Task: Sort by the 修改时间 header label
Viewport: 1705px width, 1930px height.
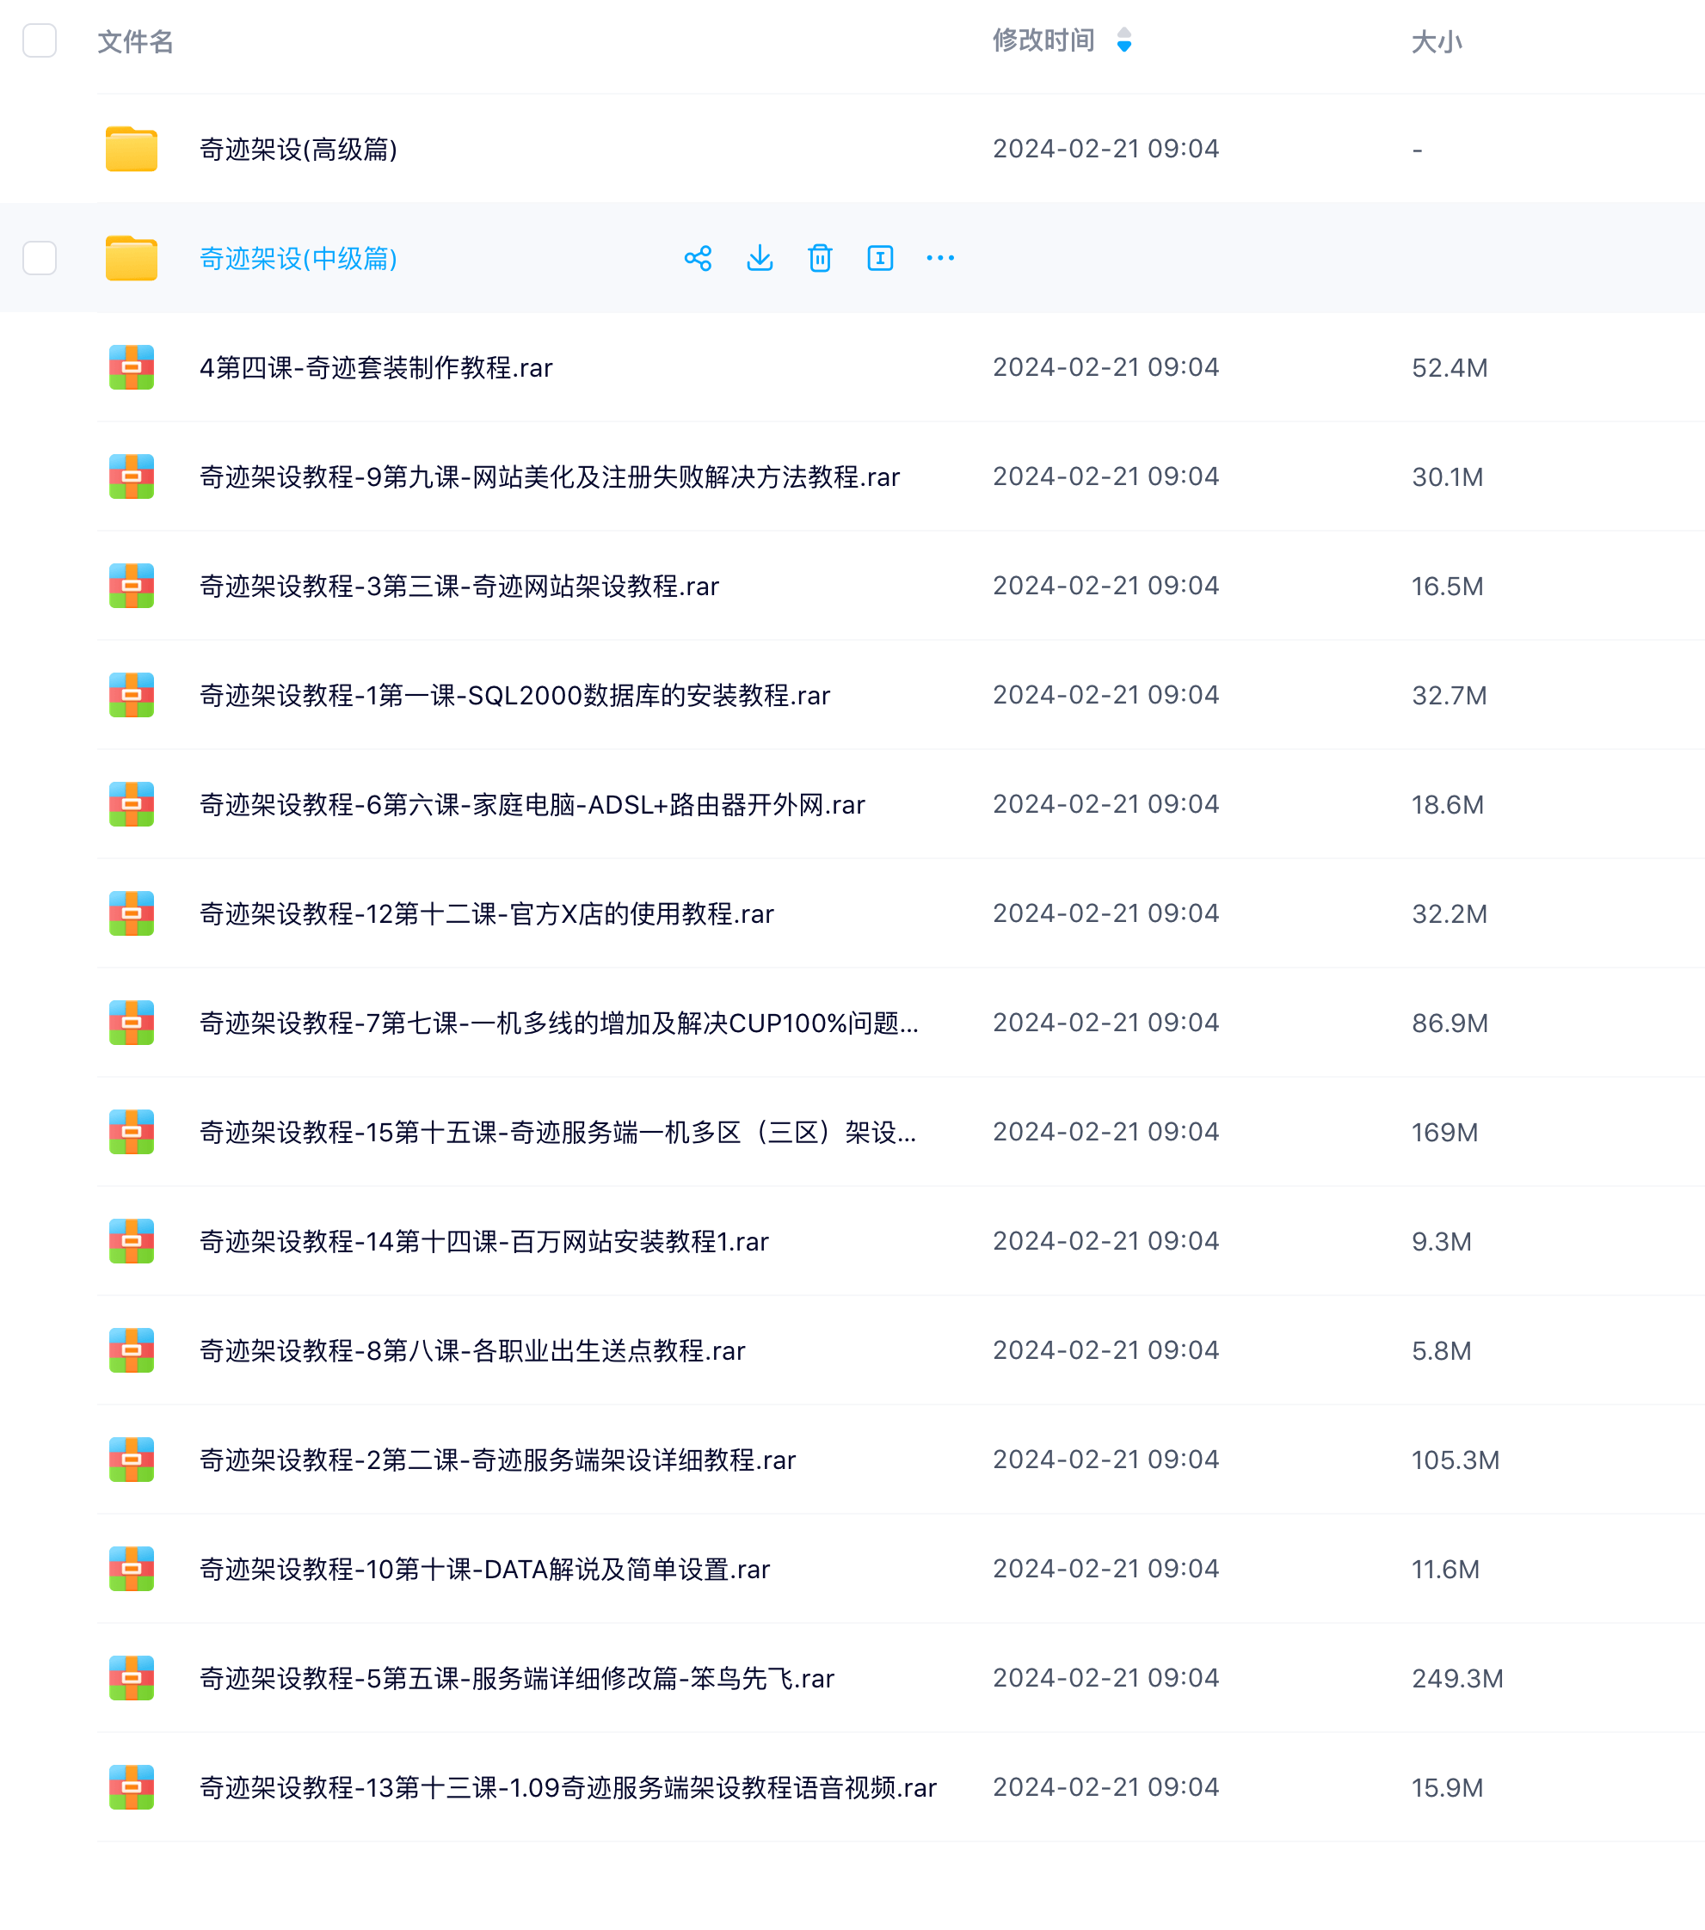Action: point(1043,40)
